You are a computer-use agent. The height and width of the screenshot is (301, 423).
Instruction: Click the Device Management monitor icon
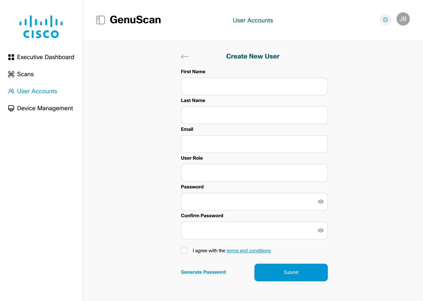(11, 108)
